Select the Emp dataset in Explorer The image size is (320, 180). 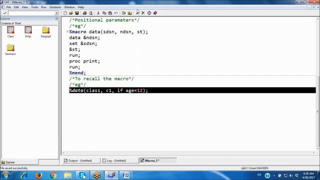(x=28, y=32)
